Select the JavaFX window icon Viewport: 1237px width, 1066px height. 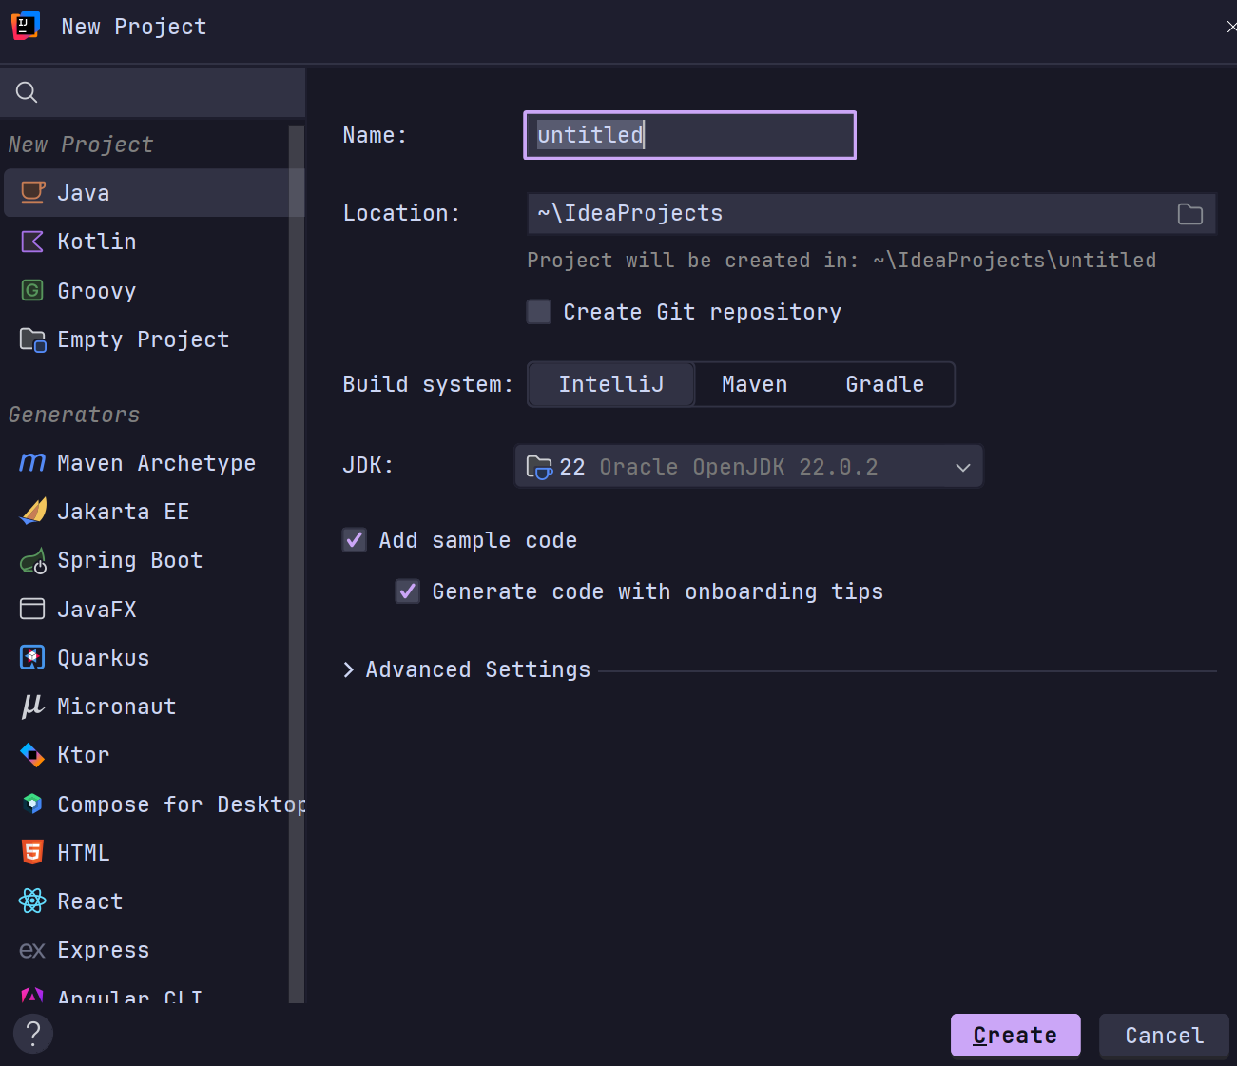[x=32, y=609]
